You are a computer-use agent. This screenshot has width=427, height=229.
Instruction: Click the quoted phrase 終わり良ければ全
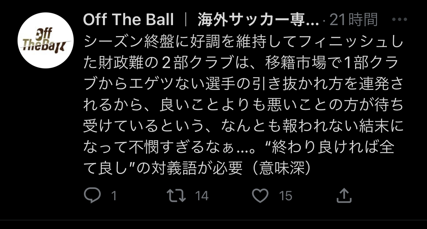330,147
